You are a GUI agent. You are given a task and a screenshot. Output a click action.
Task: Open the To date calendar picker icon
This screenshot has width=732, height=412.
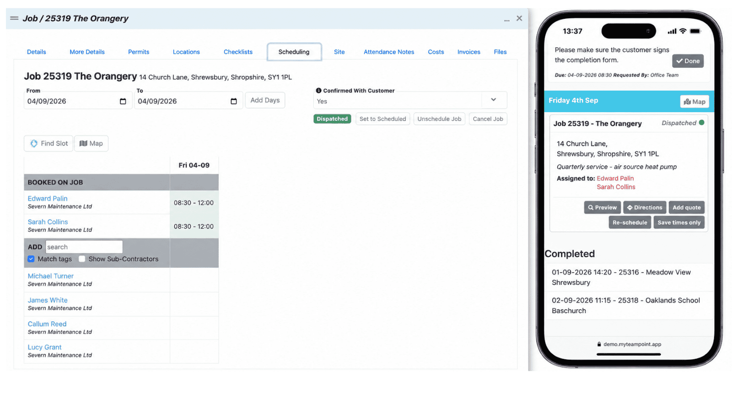(x=234, y=101)
